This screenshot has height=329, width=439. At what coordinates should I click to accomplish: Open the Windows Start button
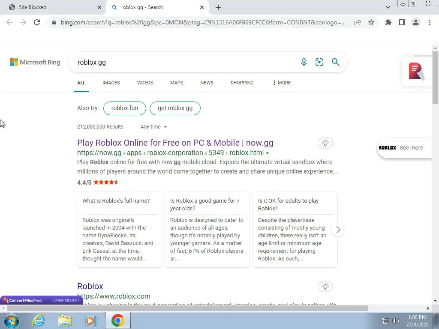(x=12, y=320)
